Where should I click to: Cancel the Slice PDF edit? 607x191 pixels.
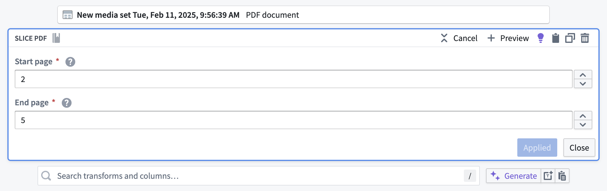click(459, 38)
